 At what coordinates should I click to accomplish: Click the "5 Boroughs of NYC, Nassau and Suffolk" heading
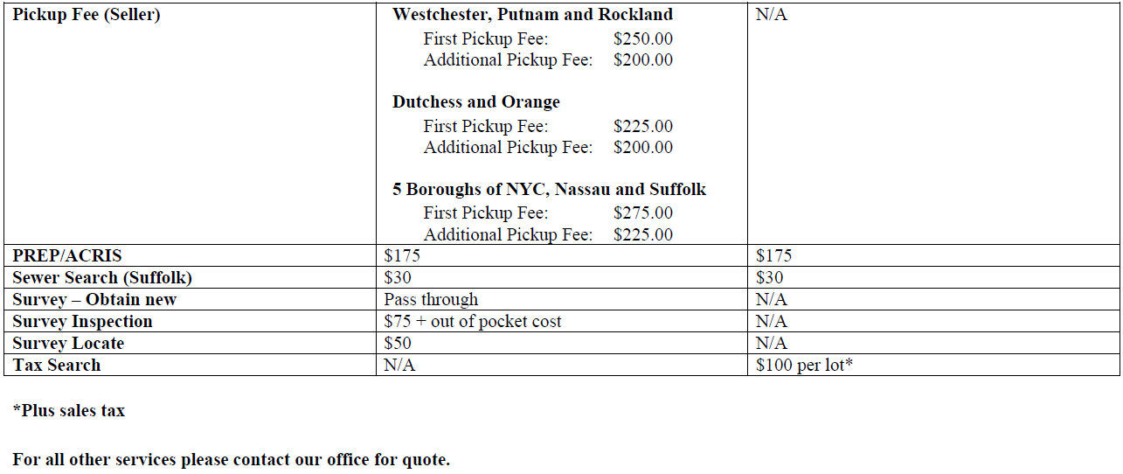click(549, 190)
